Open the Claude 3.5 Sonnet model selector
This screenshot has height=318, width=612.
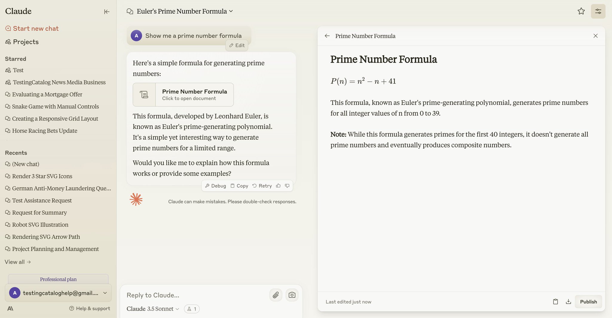click(x=153, y=309)
